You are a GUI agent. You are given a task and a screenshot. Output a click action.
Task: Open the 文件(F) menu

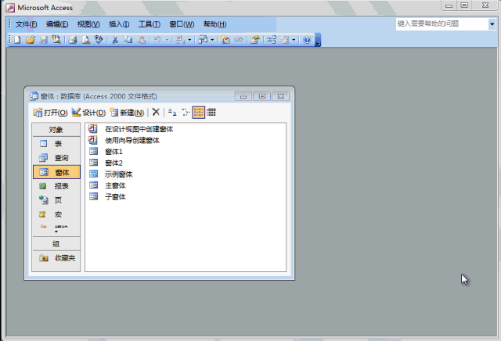pos(26,24)
